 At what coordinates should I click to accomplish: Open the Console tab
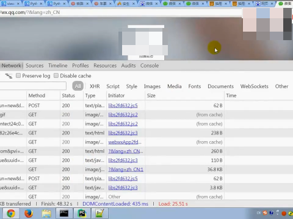click(150, 66)
